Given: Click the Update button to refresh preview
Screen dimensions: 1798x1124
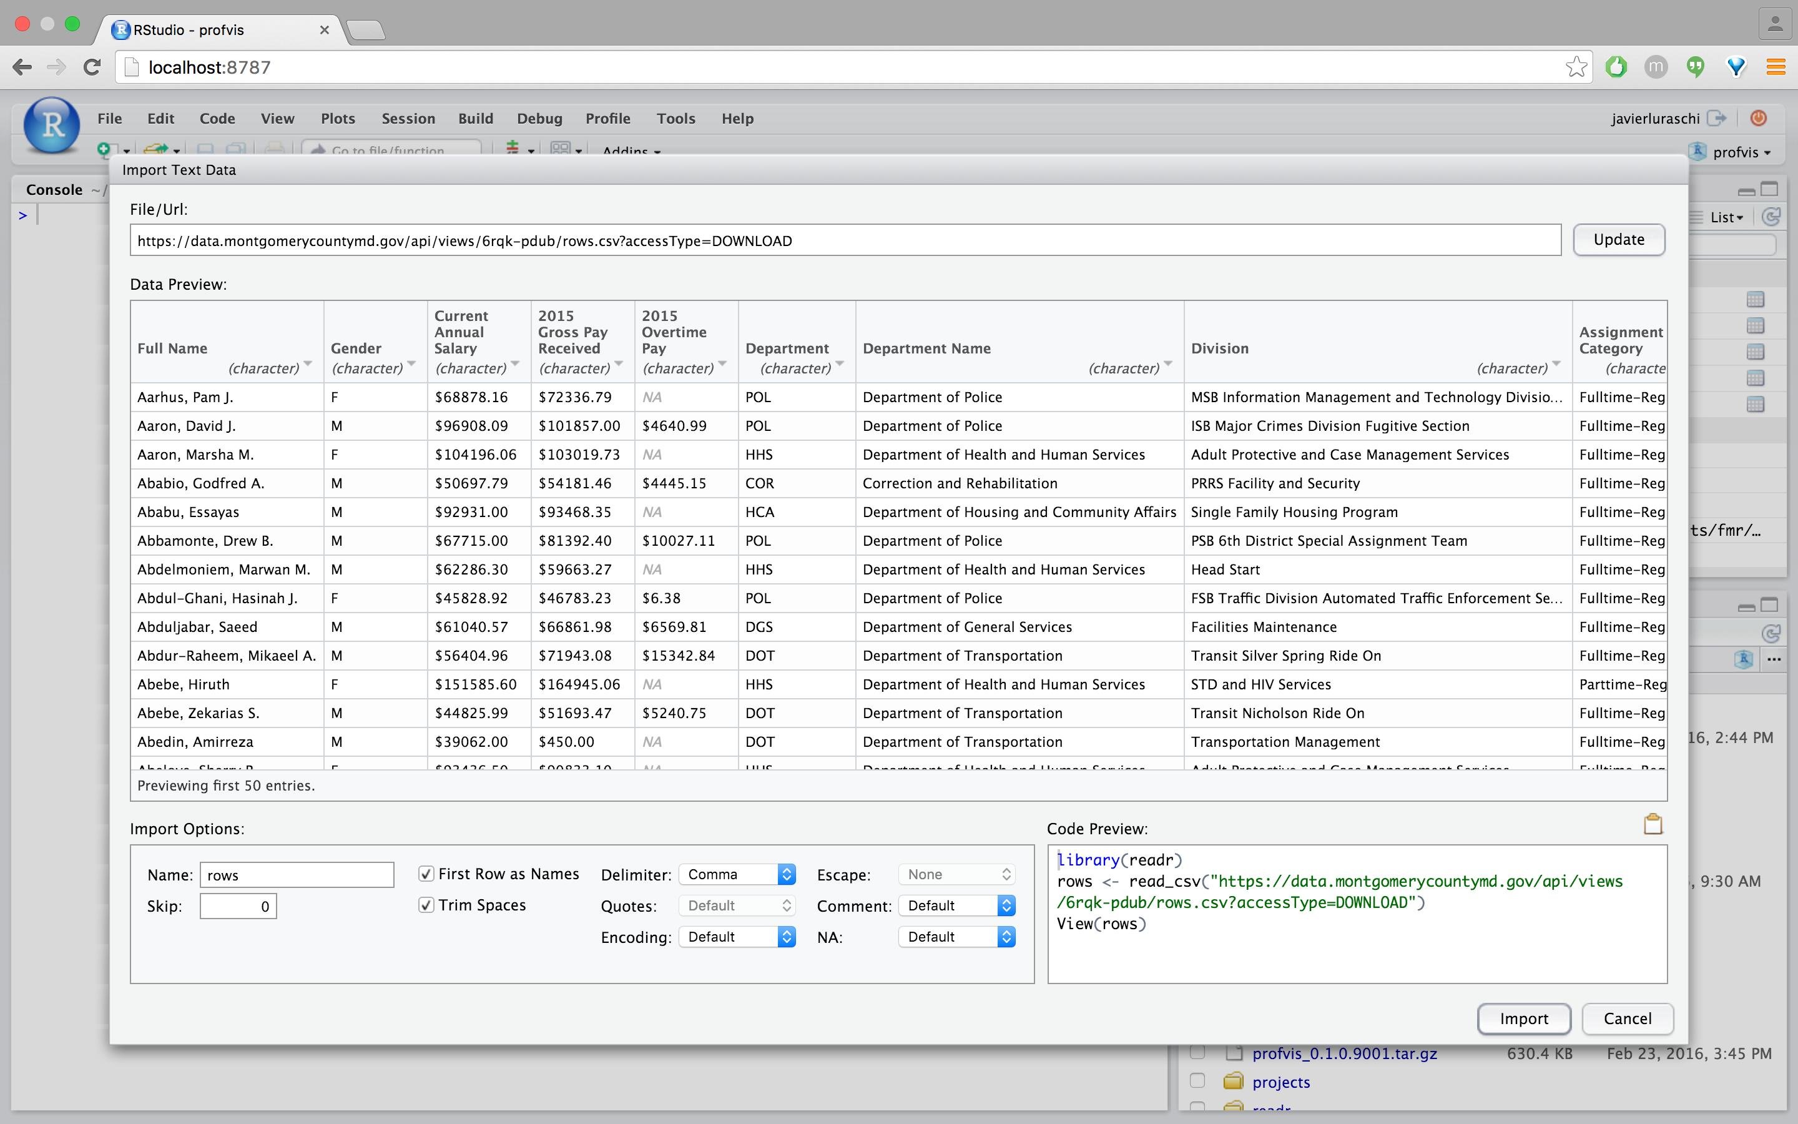Looking at the screenshot, I should coord(1618,239).
